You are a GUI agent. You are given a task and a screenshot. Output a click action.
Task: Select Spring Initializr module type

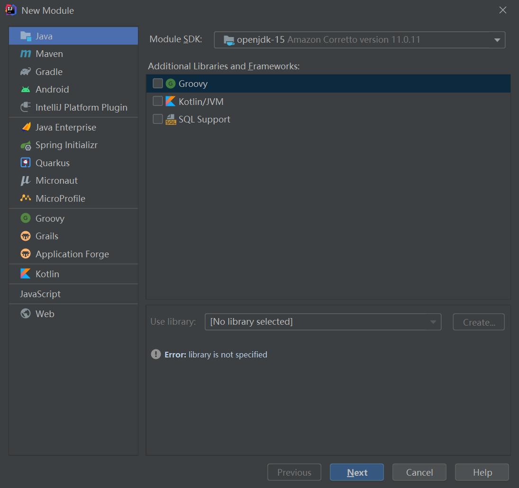tap(73, 145)
